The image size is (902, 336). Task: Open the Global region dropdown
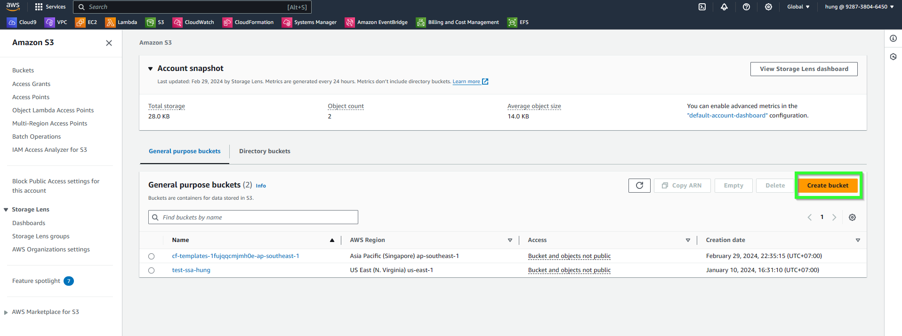point(798,7)
